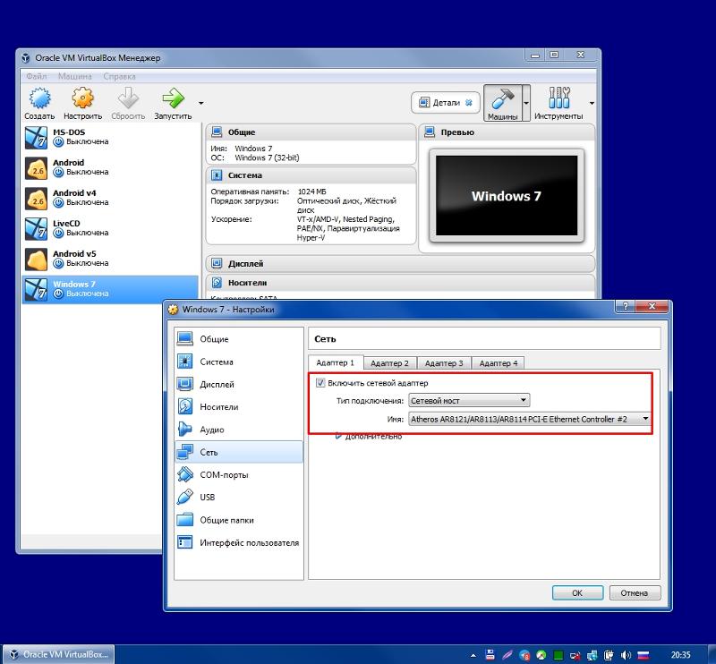Select Машины hammer toolbar button
This screenshot has height=664, width=716.
click(502, 103)
